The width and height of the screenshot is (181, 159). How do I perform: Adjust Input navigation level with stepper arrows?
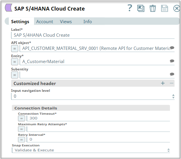click(x=173, y=96)
